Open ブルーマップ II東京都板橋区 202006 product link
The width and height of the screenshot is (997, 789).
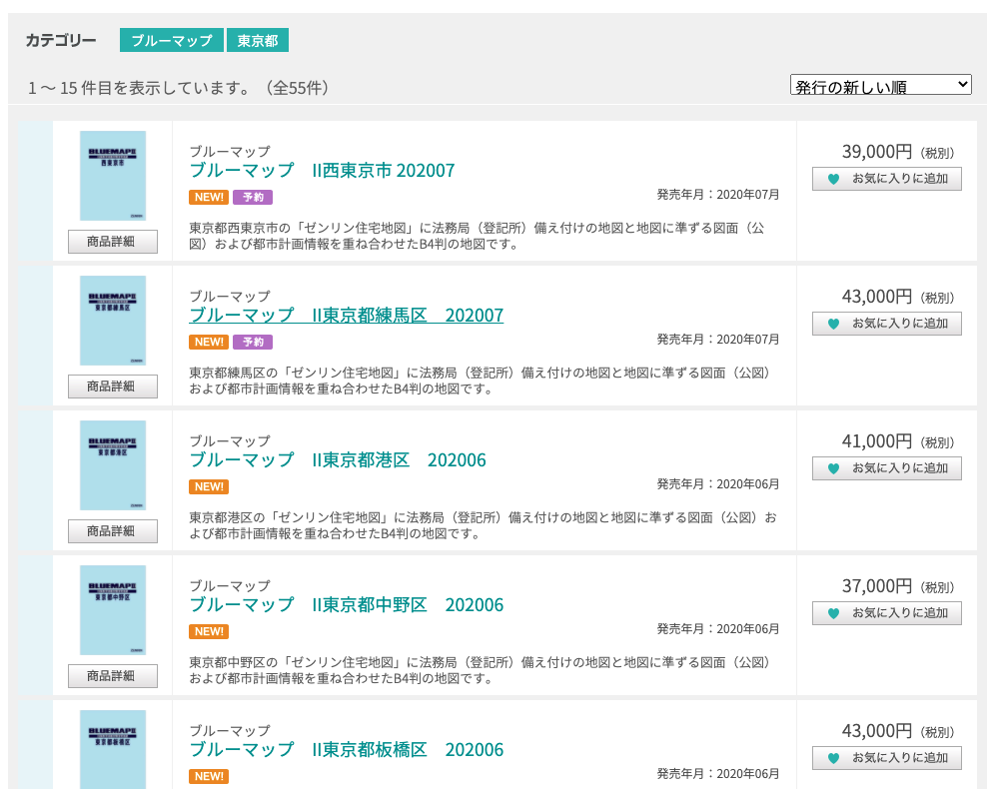point(347,750)
